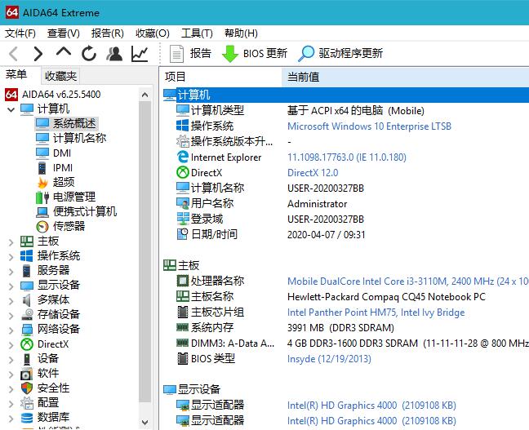
Task: Select the highlighted 计算机 group row
Action: 346,95
